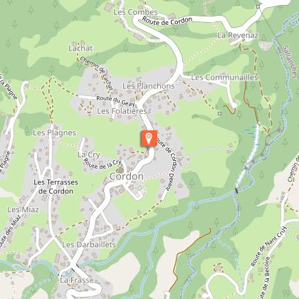Select the Cordon village label
Viewport: 299px width, 299px height.
click(126, 177)
